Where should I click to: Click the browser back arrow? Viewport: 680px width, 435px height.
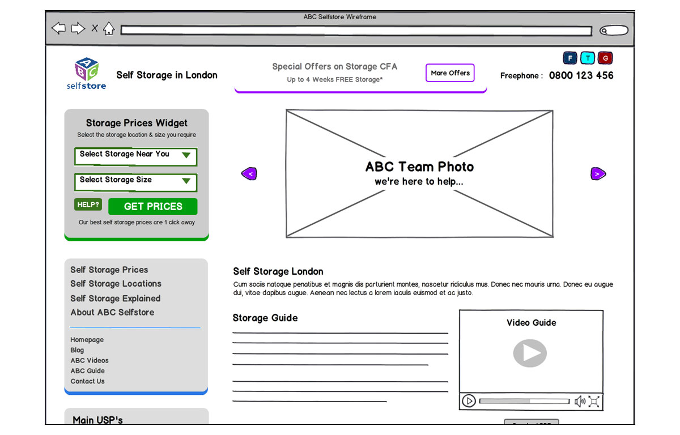pos(58,28)
